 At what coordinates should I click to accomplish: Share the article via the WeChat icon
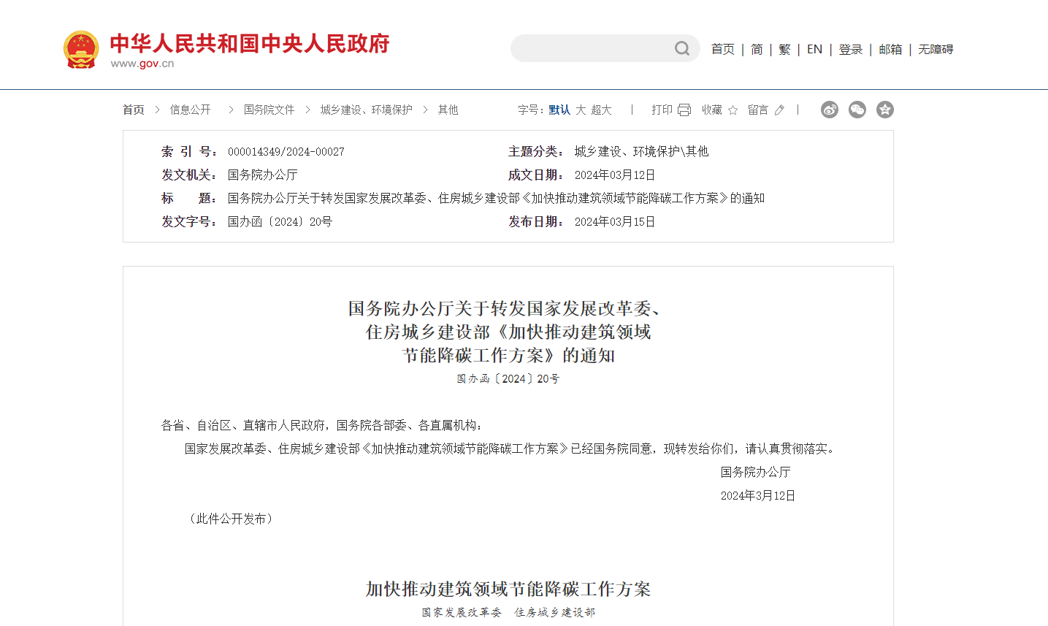[x=857, y=109]
